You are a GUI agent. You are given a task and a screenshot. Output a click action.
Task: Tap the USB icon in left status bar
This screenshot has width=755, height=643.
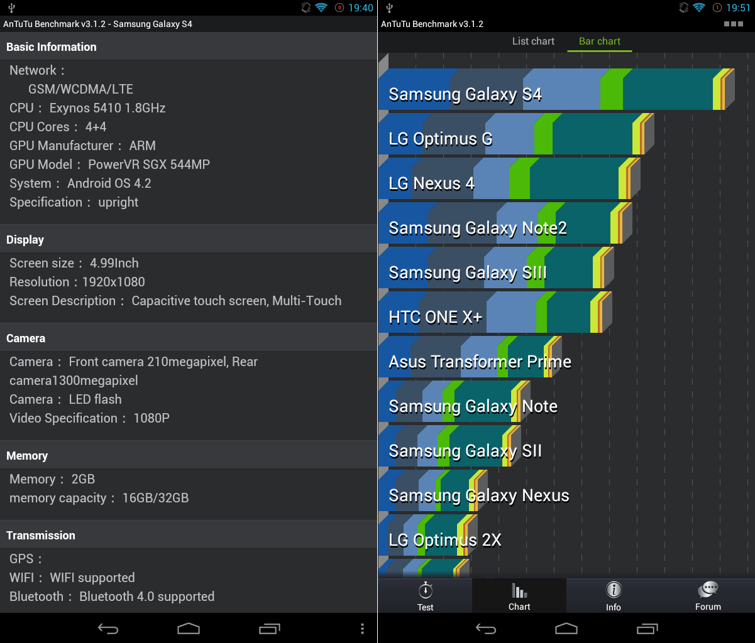[x=12, y=8]
